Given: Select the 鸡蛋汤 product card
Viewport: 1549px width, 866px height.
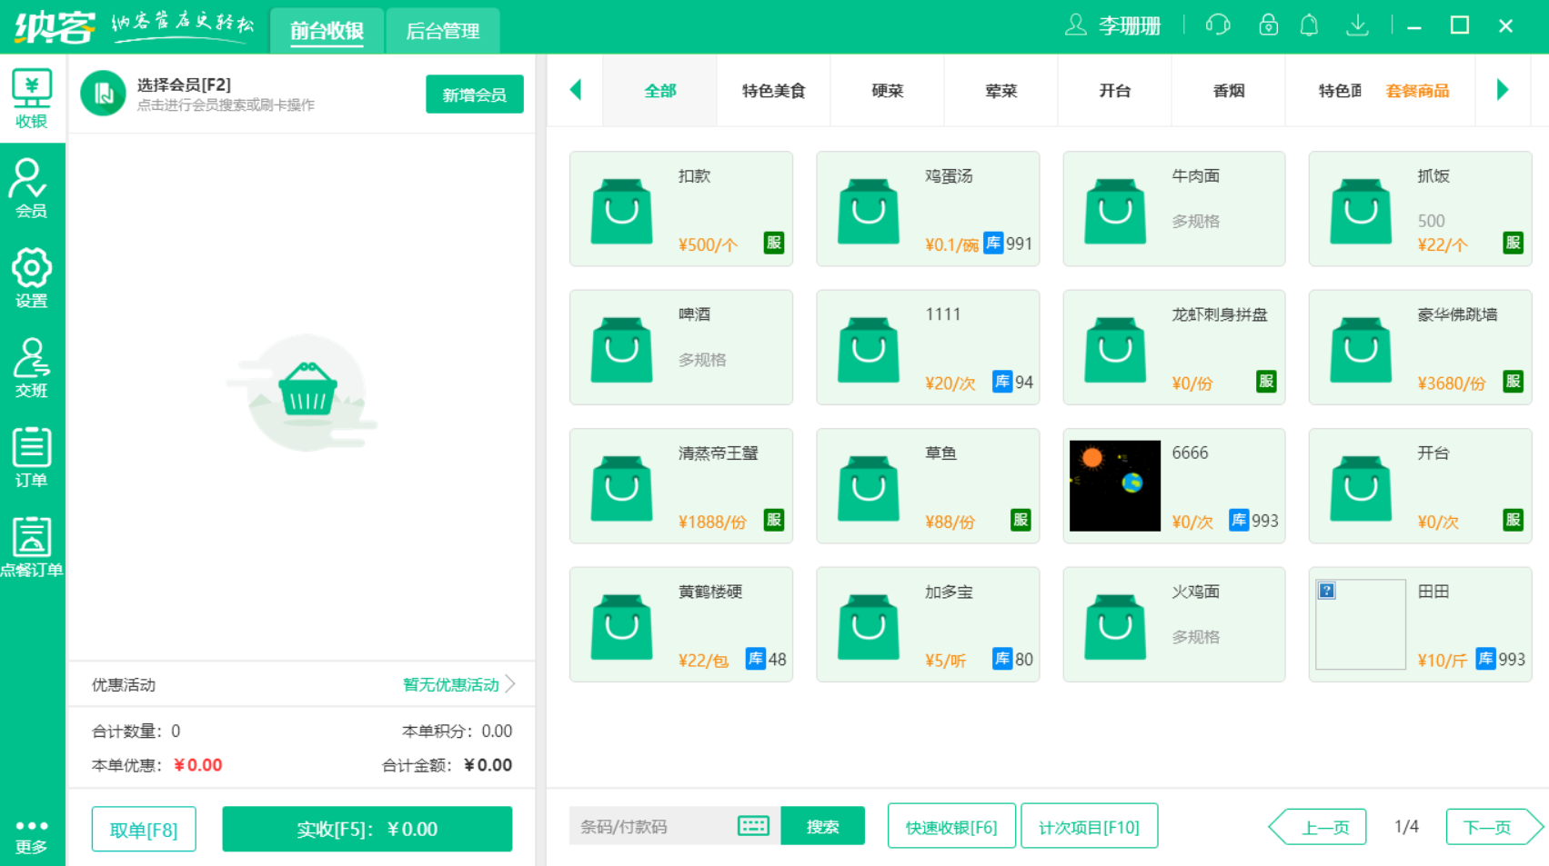Looking at the screenshot, I should tap(927, 209).
